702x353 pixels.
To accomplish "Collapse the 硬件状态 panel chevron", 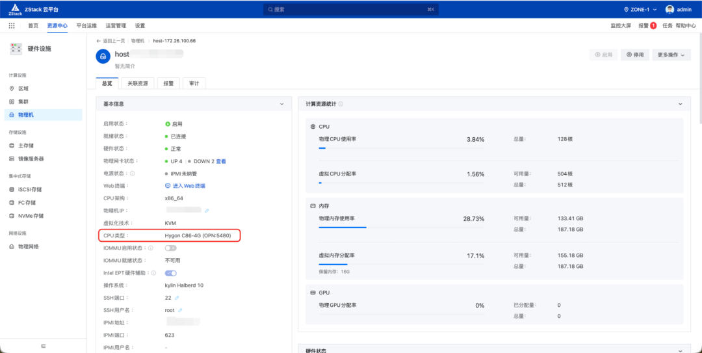I will (x=681, y=351).
